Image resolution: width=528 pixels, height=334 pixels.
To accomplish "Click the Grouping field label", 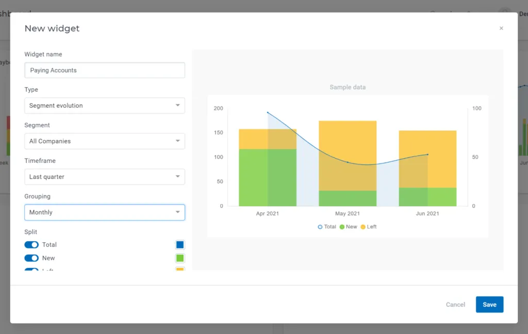I will click(37, 196).
